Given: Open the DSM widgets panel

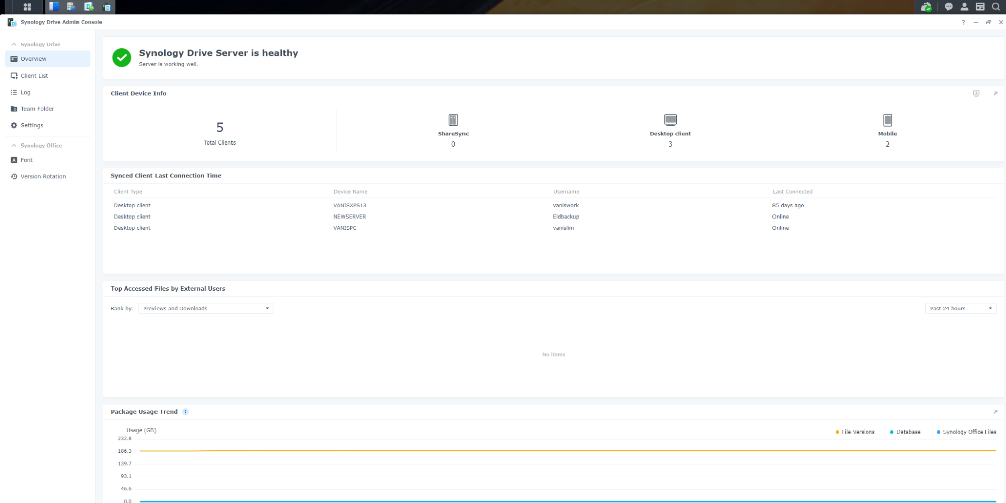Looking at the screenshot, I should click(x=980, y=7).
